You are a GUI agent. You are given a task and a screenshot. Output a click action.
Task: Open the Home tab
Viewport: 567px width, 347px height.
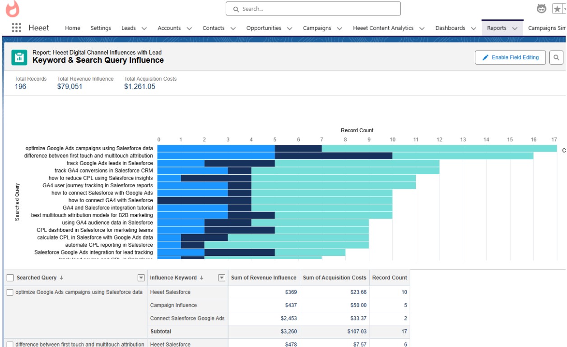(72, 28)
